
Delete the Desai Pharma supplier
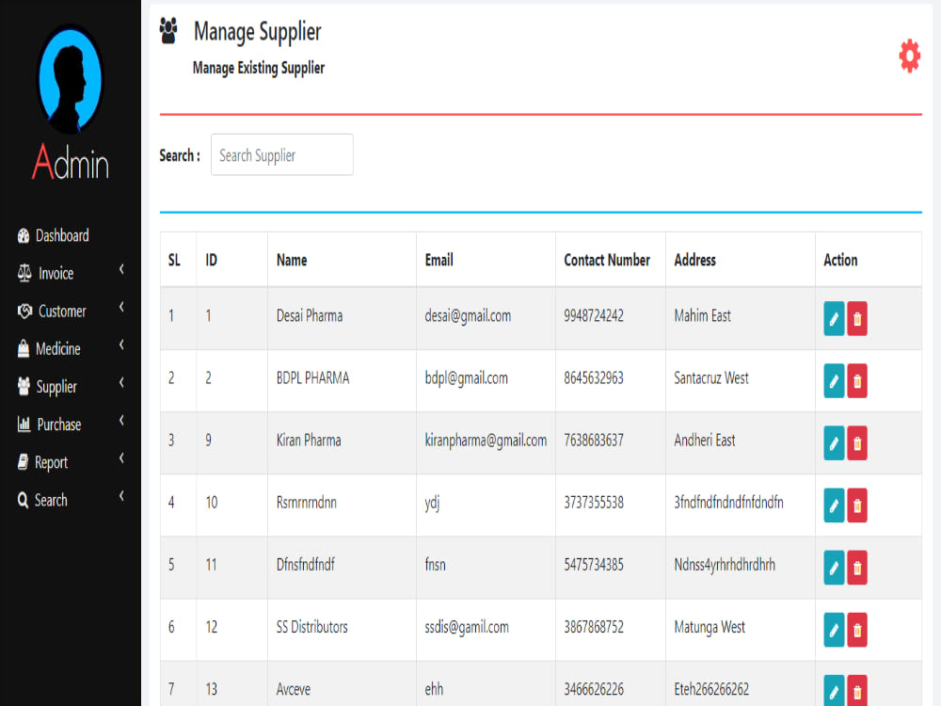coord(857,318)
